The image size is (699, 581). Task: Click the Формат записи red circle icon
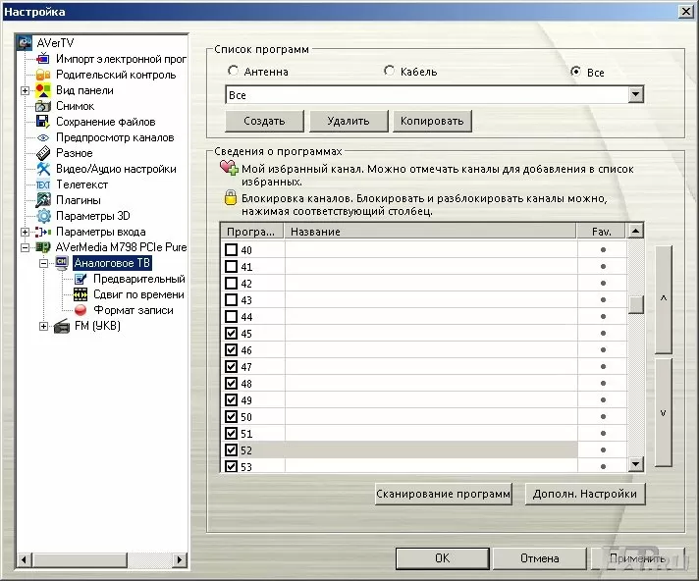[x=81, y=310]
